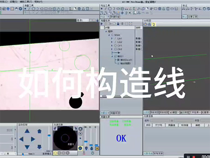Run the measurement program with play button

(x=102, y=24)
